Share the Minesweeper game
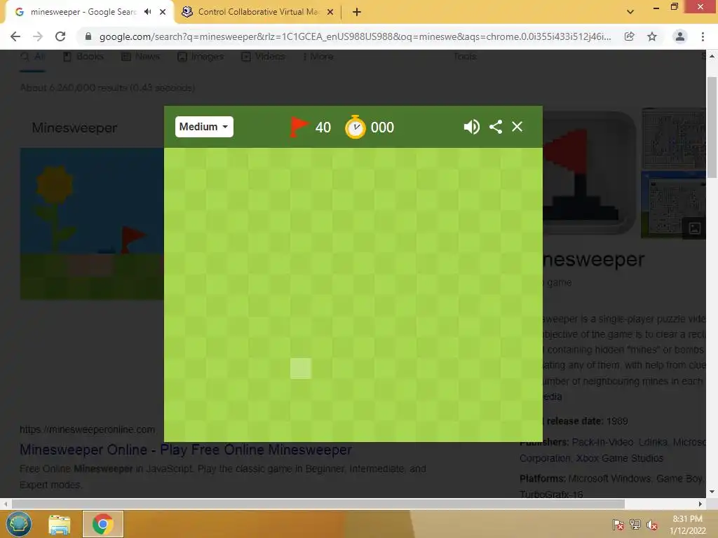718x538 pixels. click(496, 127)
